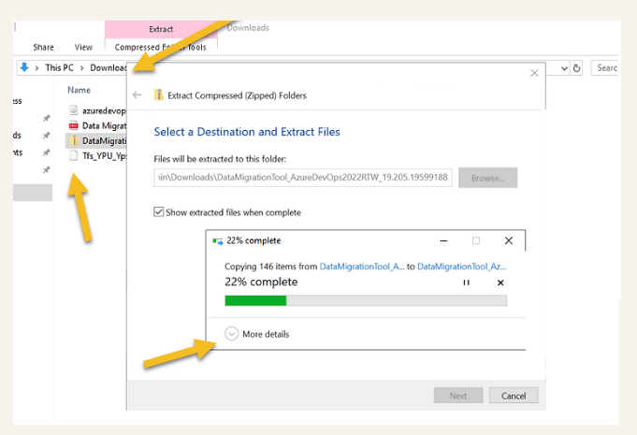Click the zipped folder icon in wizard title
Screen dimensions: 637x435
[158, 95]
